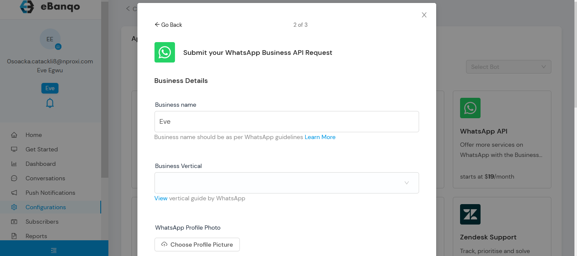Click Choose Profile Picture button
This screenshot has height=256, width=577.
point(197,245)
